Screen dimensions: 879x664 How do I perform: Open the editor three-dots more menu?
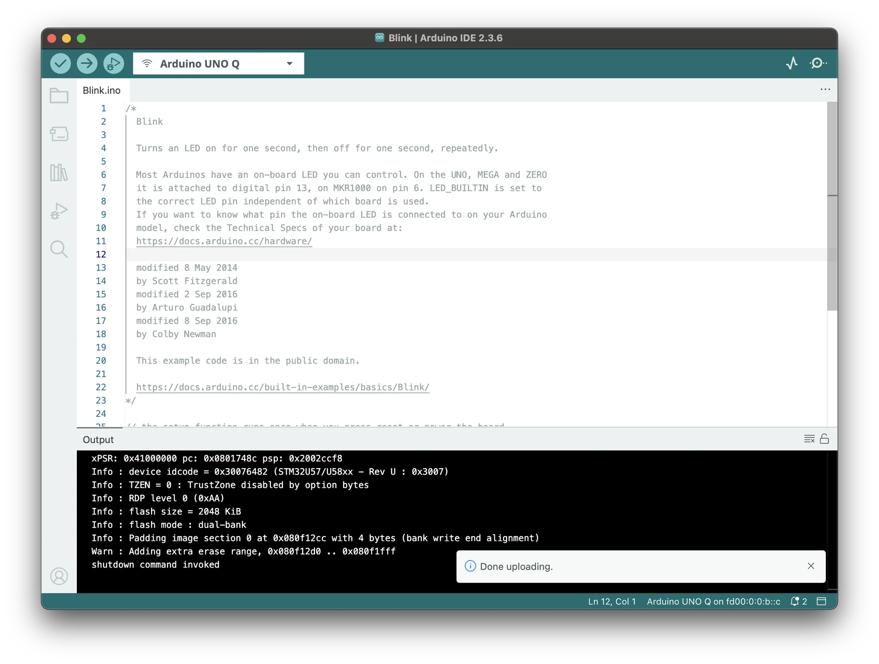(x=825, y=90)
